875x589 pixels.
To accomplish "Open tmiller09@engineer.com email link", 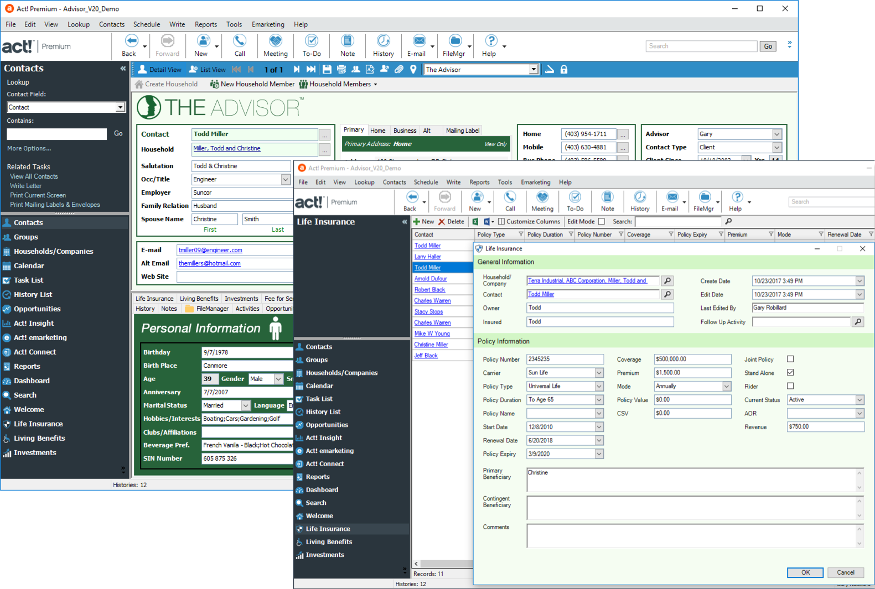I will [210, 250].
